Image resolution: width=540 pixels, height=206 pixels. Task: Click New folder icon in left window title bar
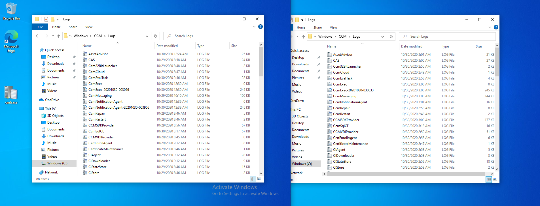click(52, 19)
